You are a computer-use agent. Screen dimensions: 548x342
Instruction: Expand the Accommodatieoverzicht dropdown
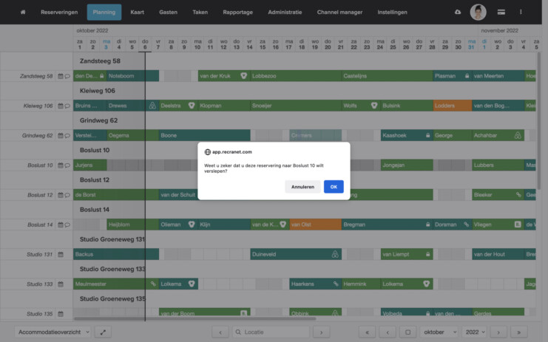click(53, 332)
